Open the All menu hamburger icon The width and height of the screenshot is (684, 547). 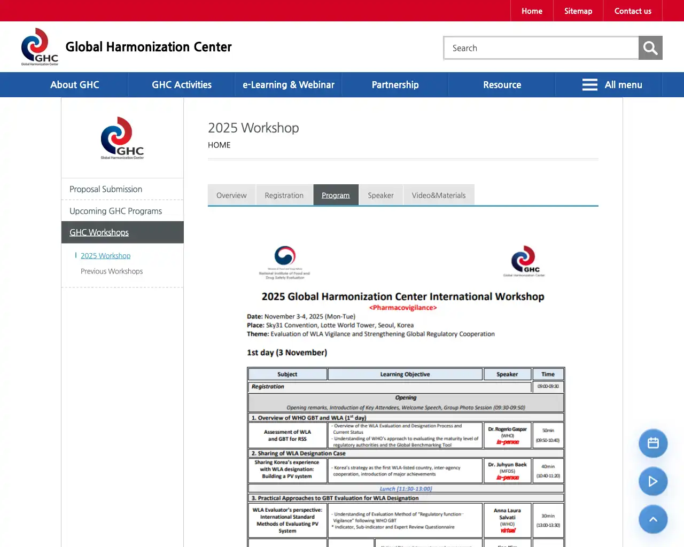[x=589, y=84]
